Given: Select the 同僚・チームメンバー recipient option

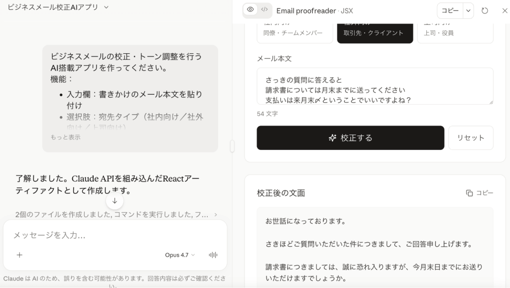Looking at the screenshot, I should 295,33.
